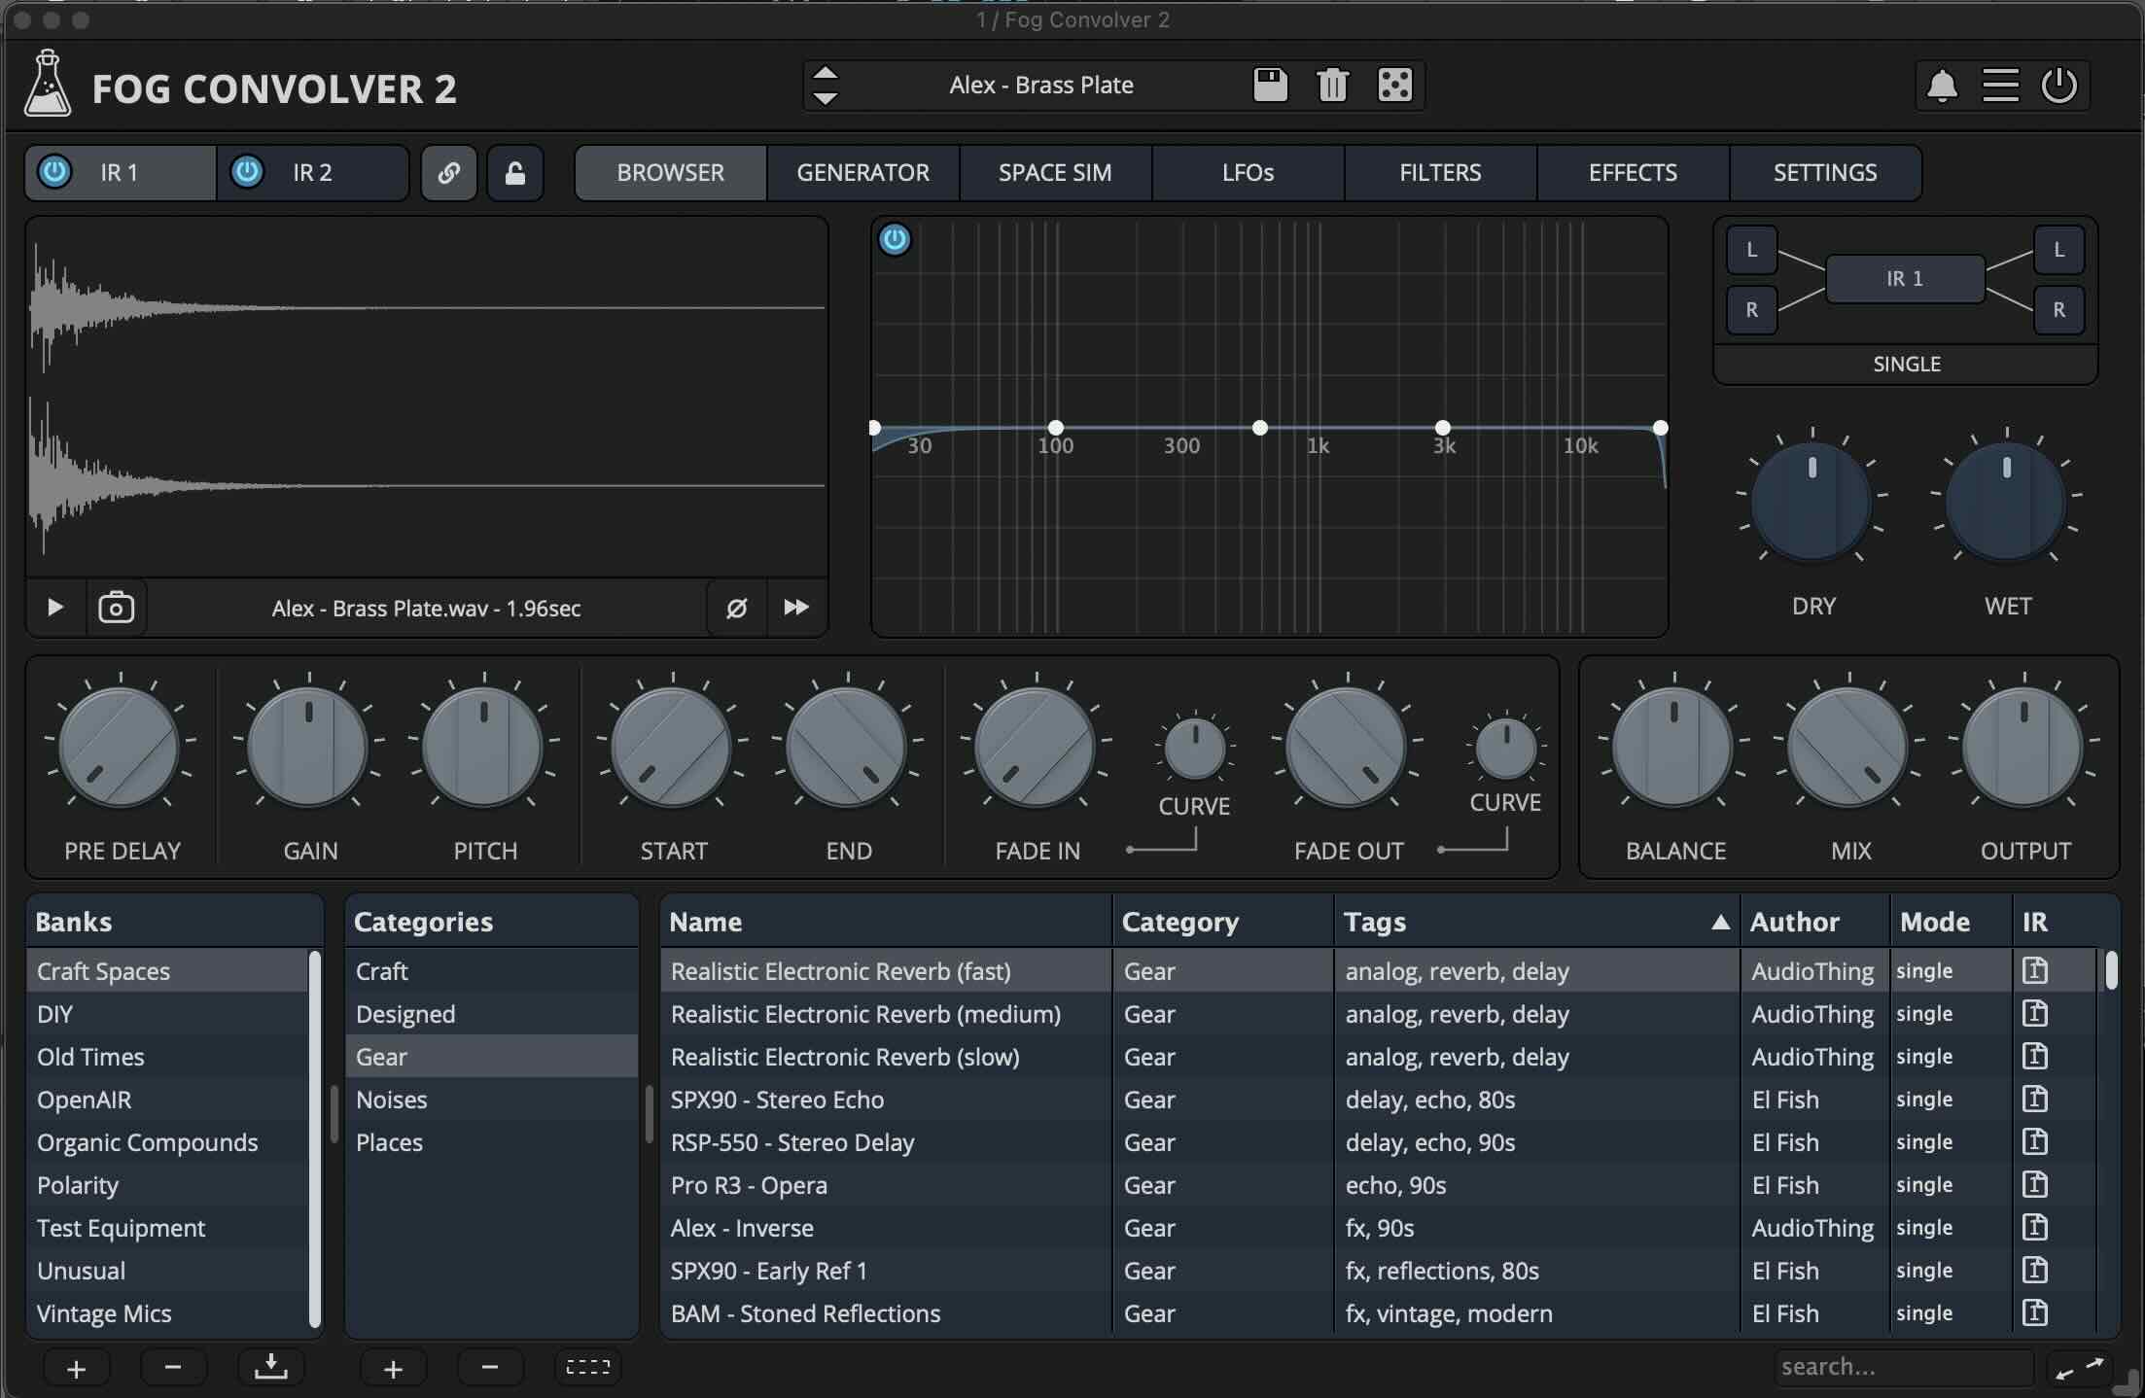Toggle IR 2 power button
The image size is (2145, 1398).
247,172
